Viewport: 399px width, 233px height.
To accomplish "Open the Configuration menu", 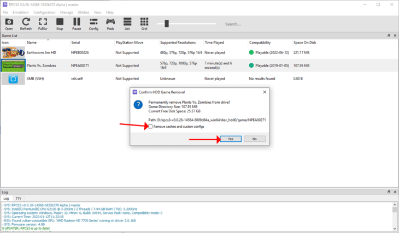I will point(44,12).
